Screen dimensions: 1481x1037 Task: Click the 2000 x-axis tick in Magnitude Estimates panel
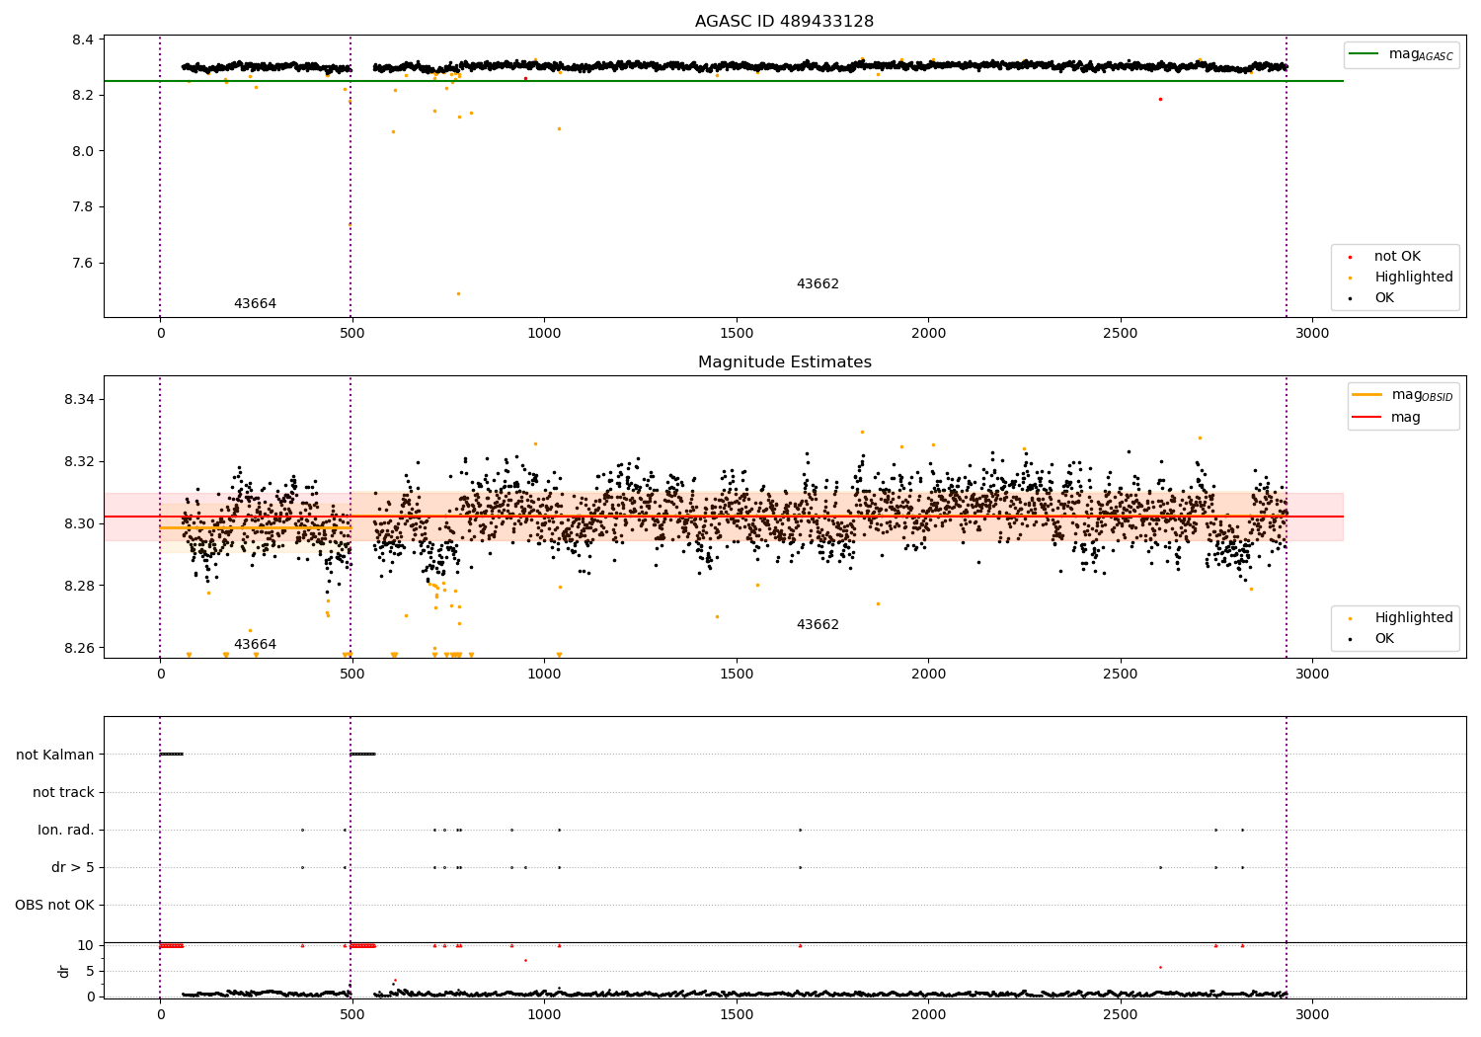(928, 674)
